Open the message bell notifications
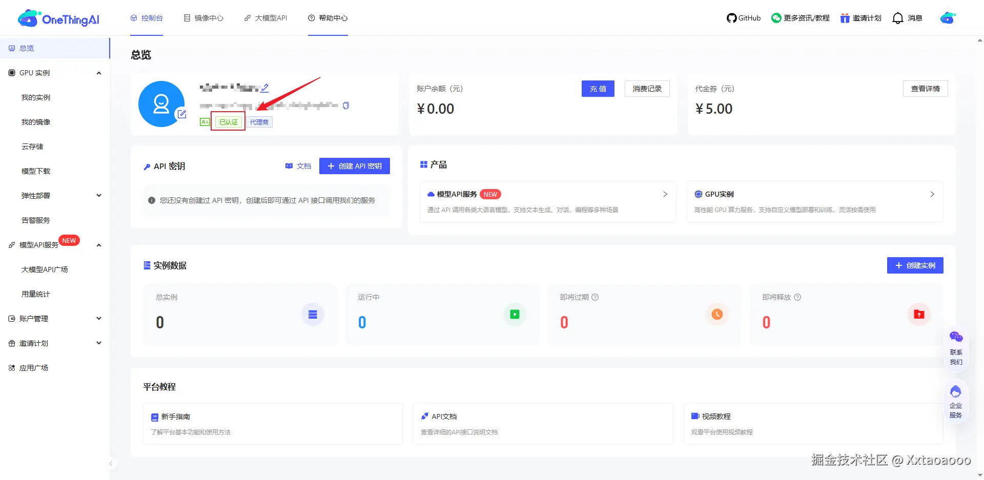The image size is (984, 480). click(x=897, y=18)
